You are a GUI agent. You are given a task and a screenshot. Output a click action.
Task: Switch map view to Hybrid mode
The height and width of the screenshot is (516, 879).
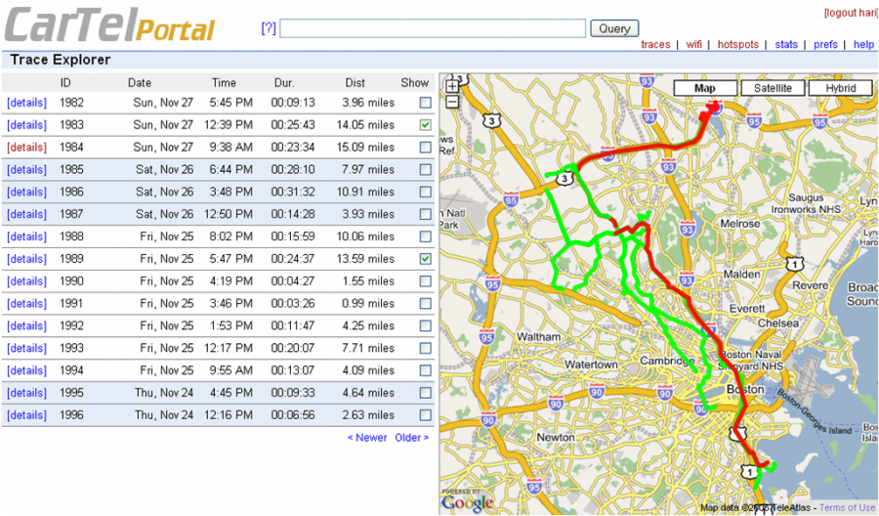coord(840,88)
